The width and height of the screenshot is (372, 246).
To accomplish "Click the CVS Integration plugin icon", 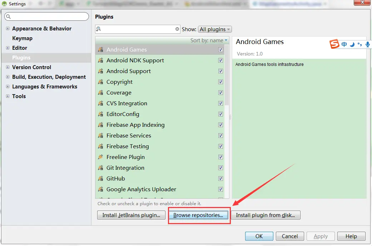I will tap(100, 103).
